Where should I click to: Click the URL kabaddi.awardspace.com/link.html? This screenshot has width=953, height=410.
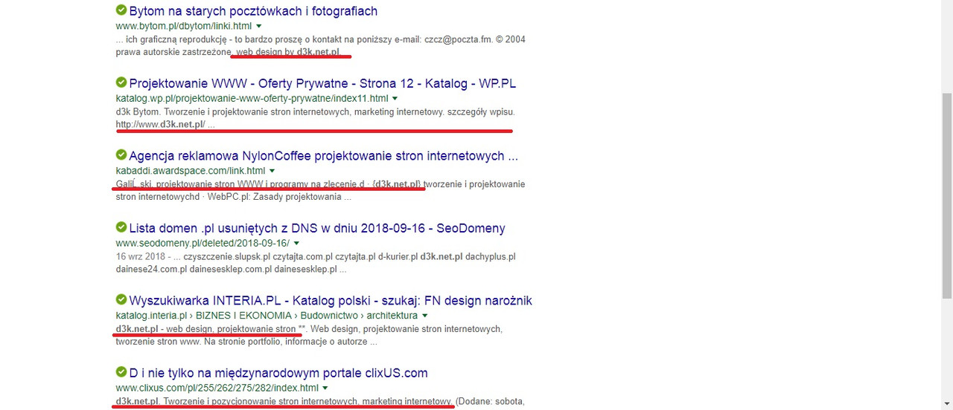pos(191,171)
